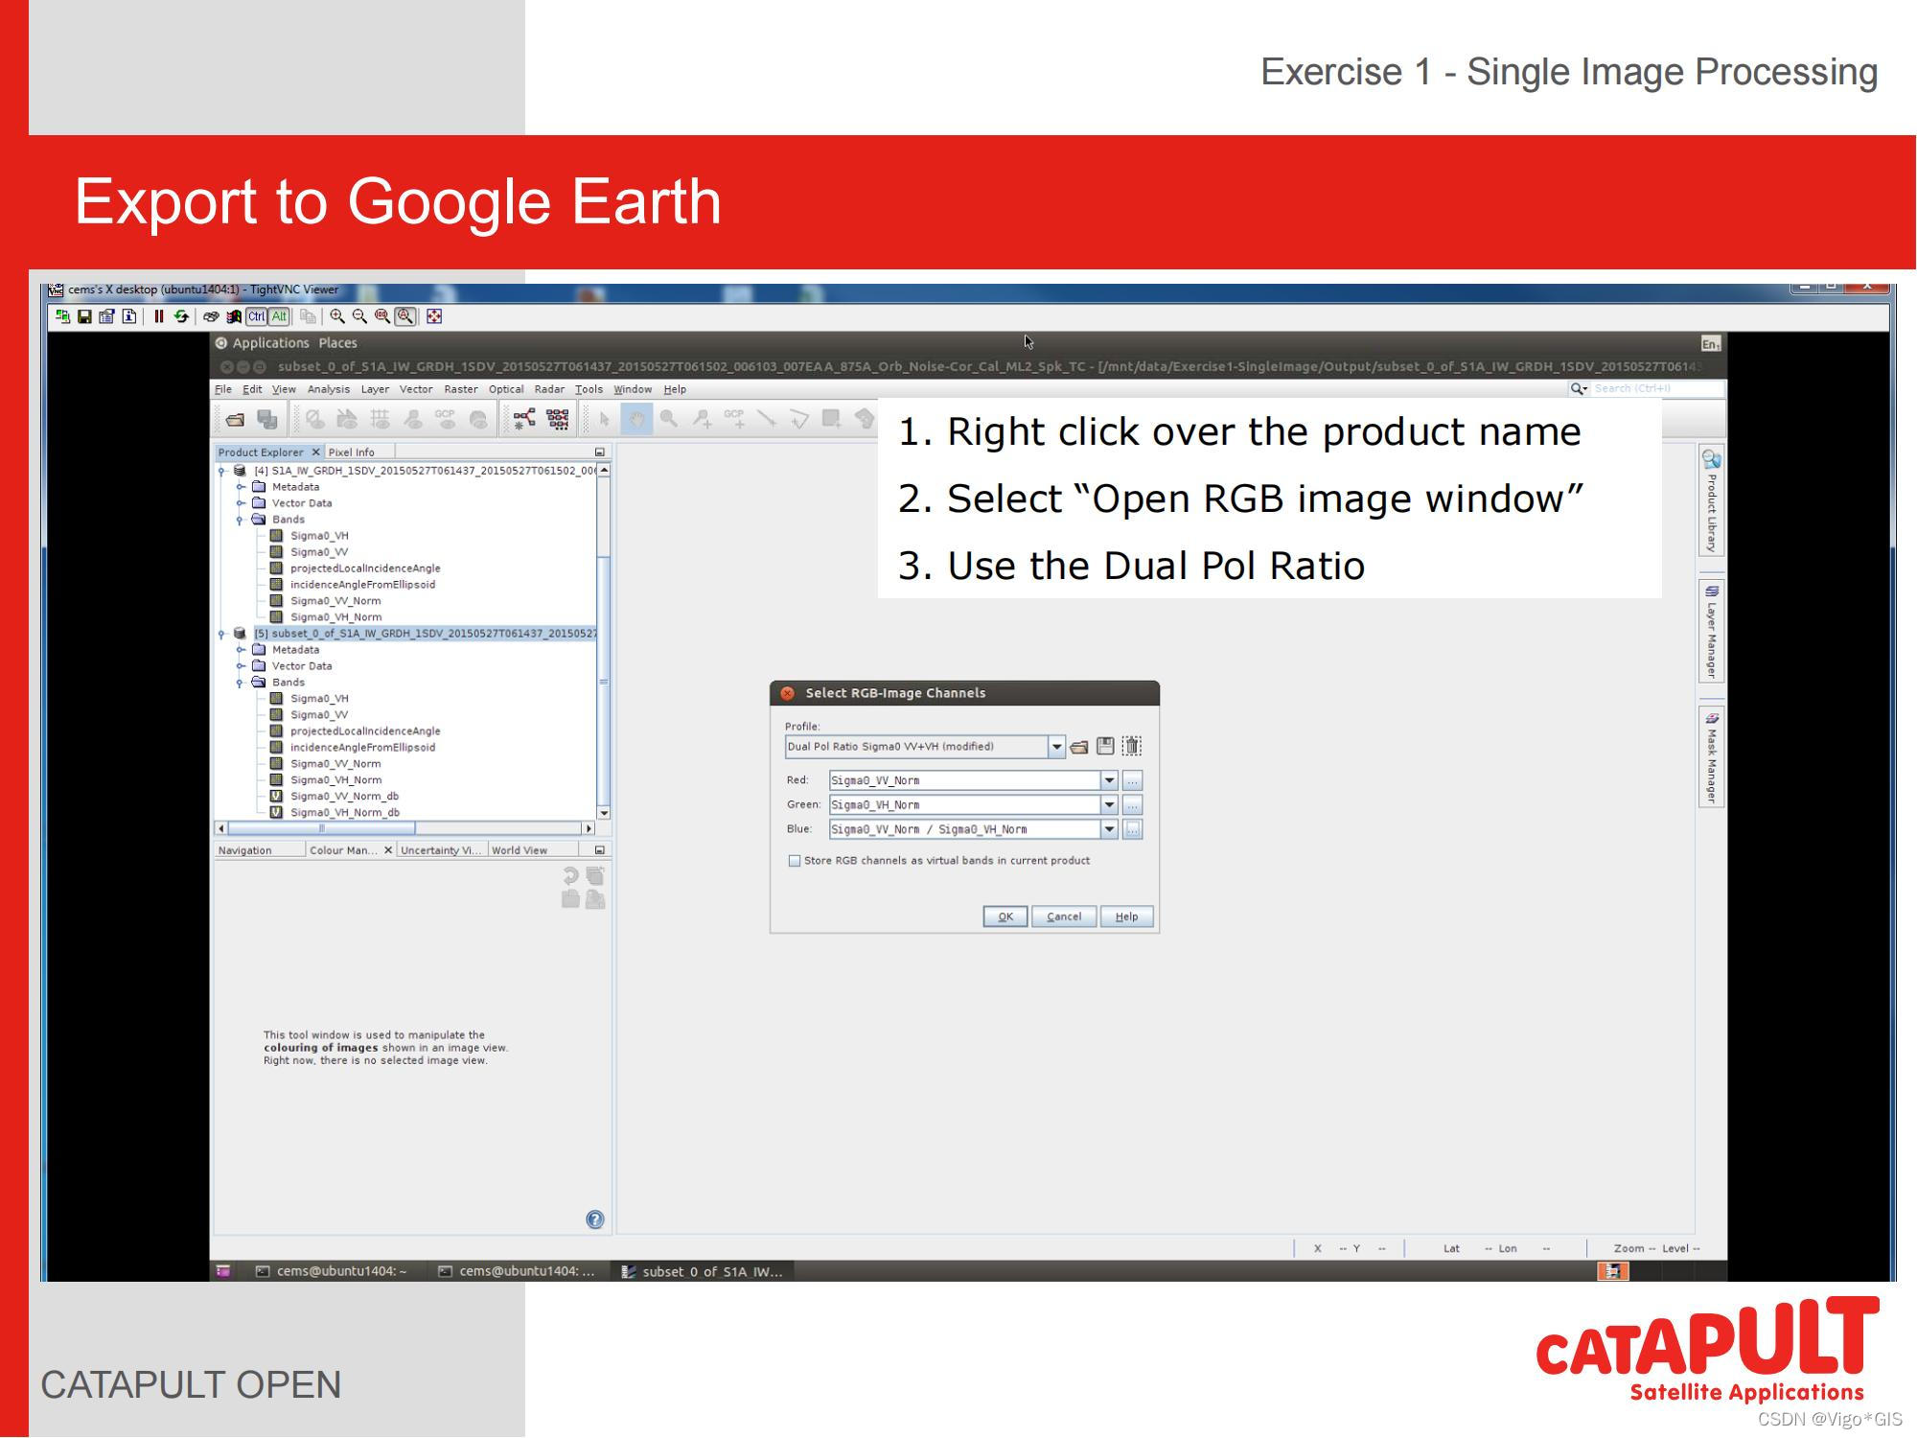Collapse product [4] S1A_IW_GRDH tree node
Image resolution: width=1917 pixels, height=1438 pixels.
221,471
